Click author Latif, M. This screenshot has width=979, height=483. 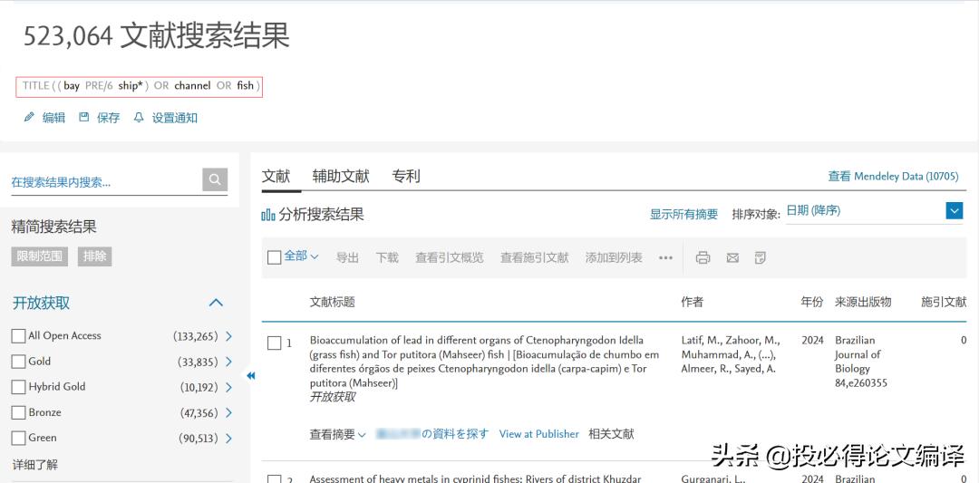pos(701,340)
